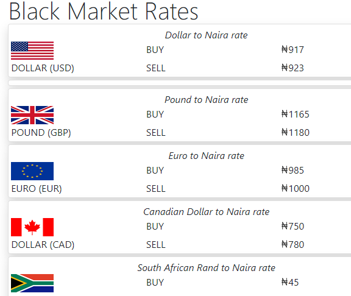
Task: Select the European Union flag icon
Action: click(x=32, y=171)
